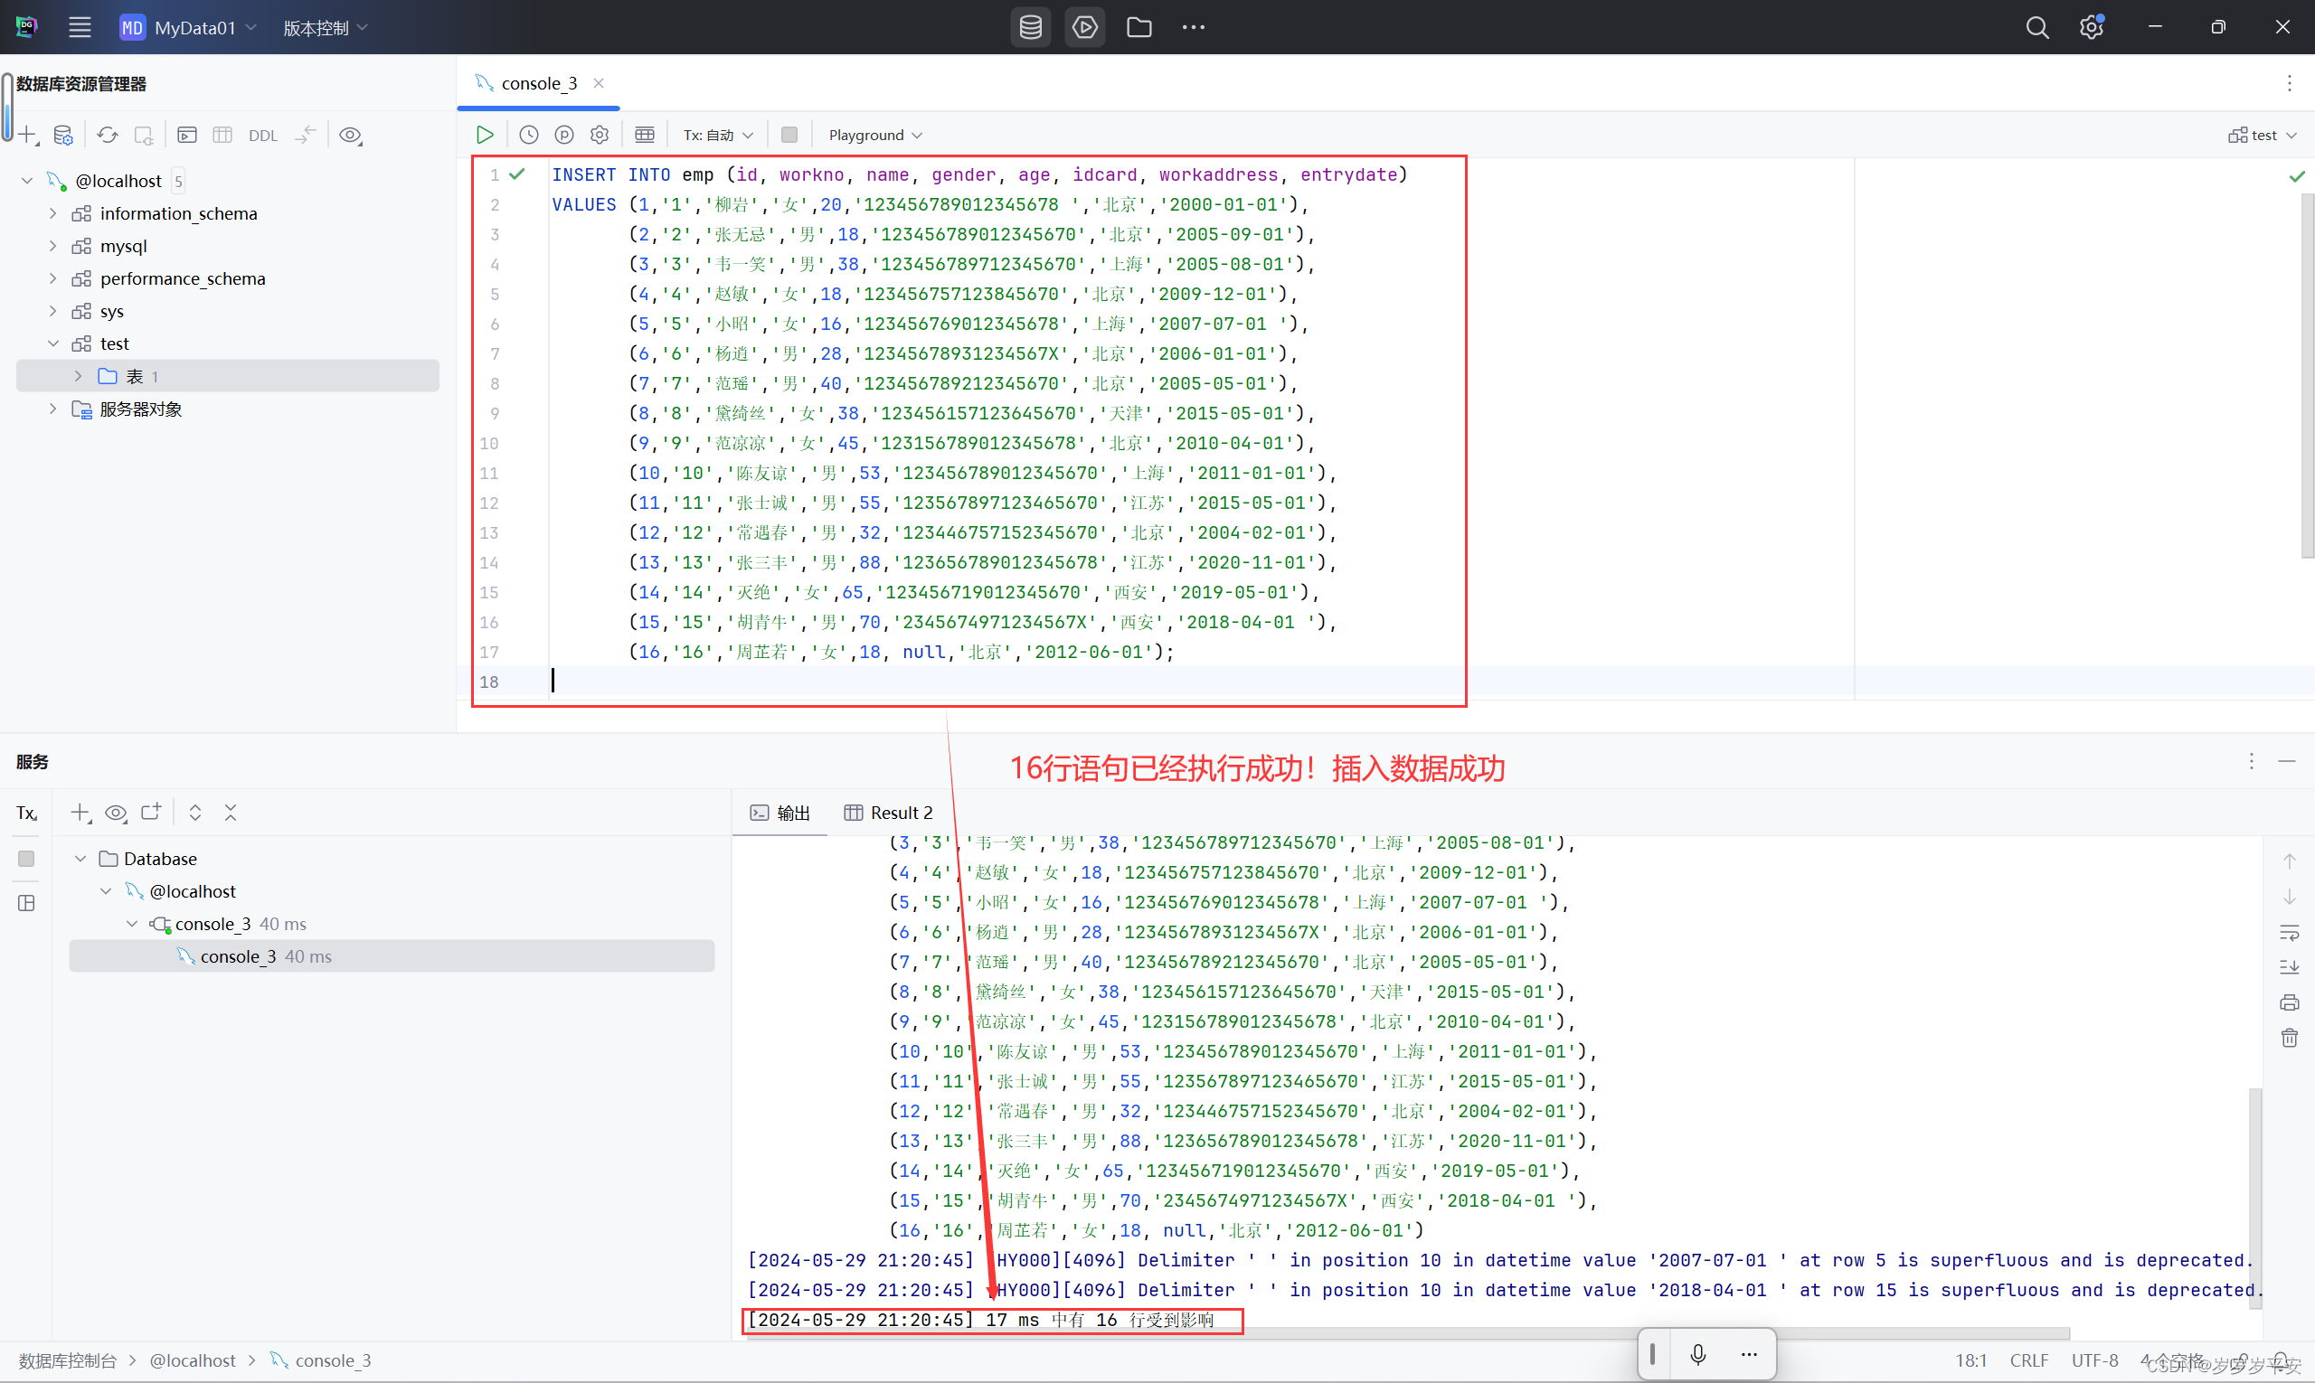Open the console settings gear icon
Viewport: 2315px width, 1383px height.
coord(600,134)
